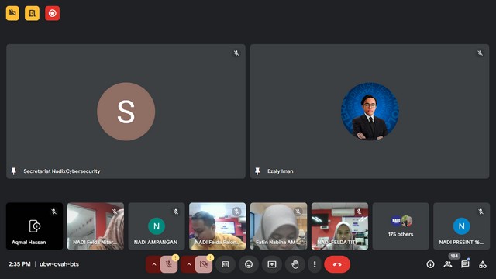Unpin Secretariat NadixCybersecurity pin icon

tap(14, 171)
